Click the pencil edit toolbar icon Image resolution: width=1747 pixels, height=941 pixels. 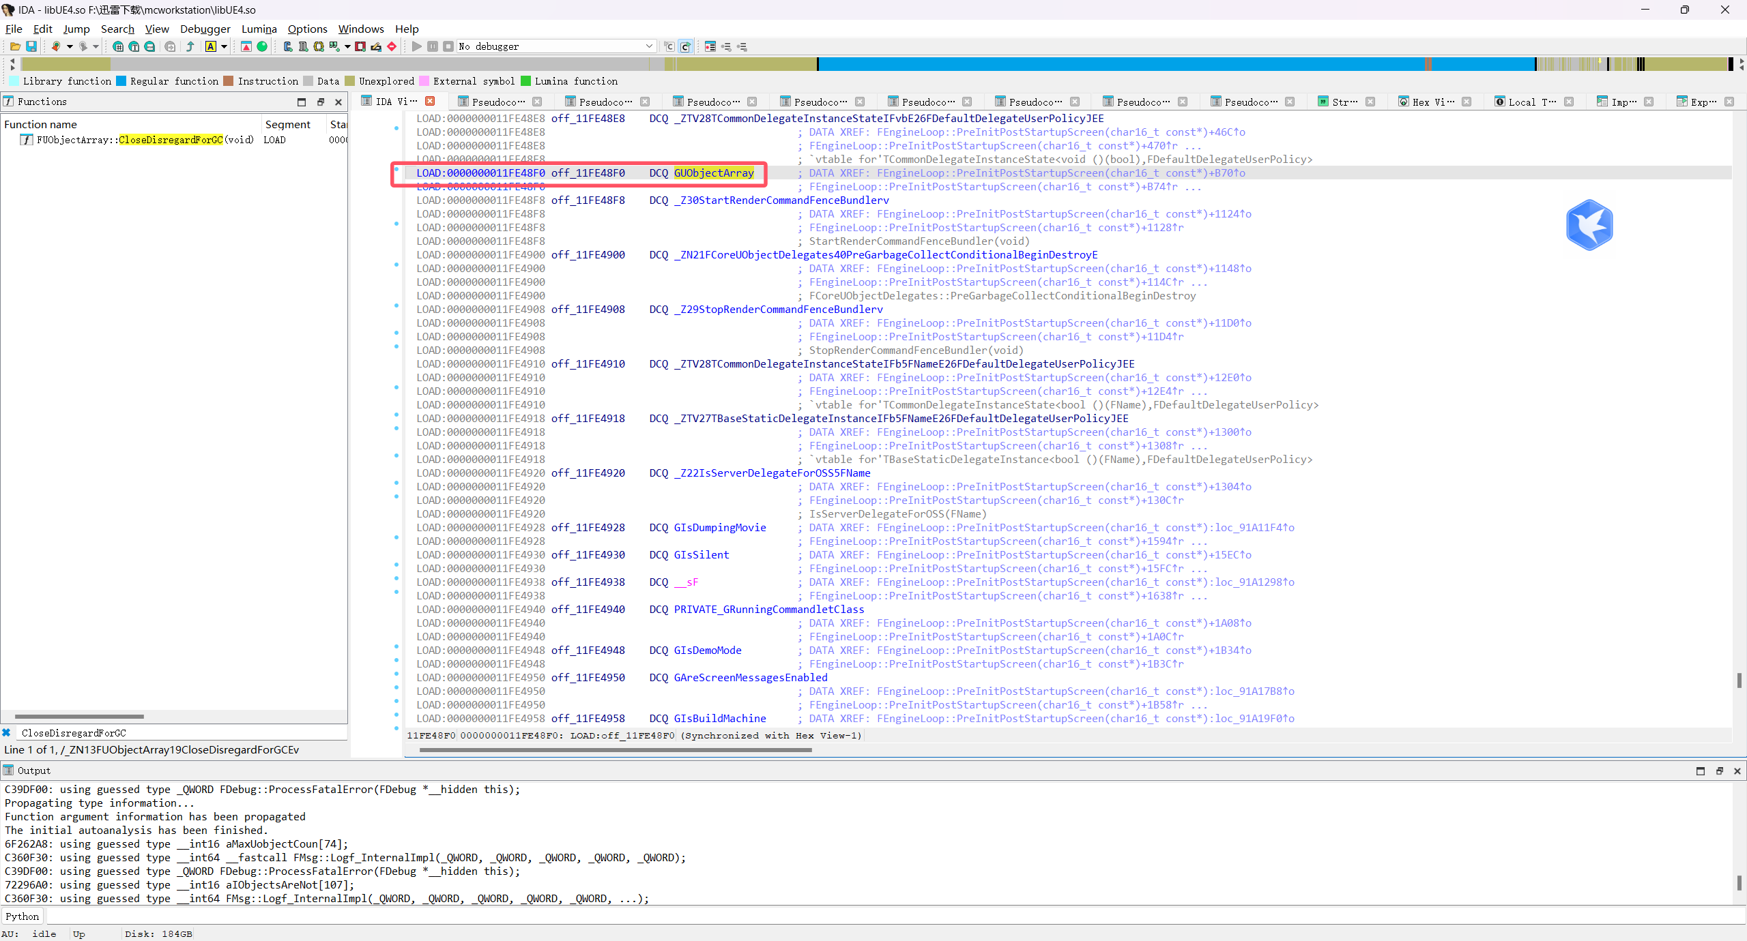[376, 46]
